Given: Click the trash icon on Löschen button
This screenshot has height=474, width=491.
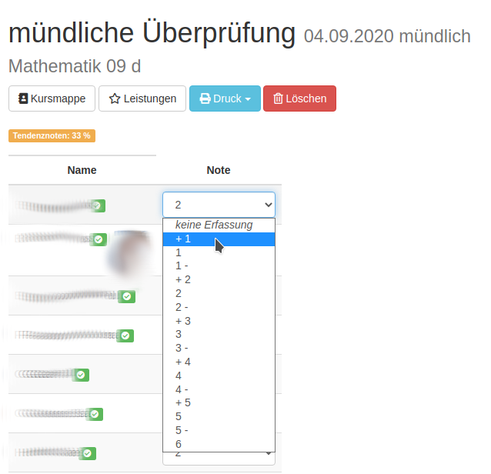Looking at the screenshot, I should pos(277,98).
